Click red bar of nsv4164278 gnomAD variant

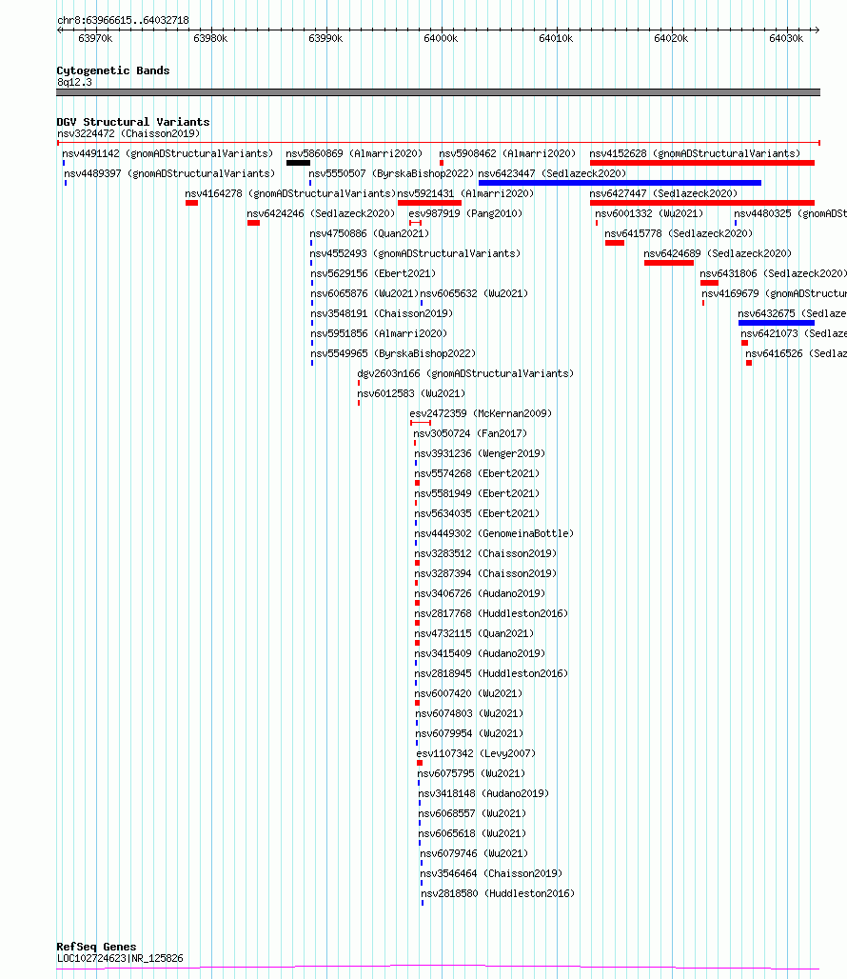point(191,203)
